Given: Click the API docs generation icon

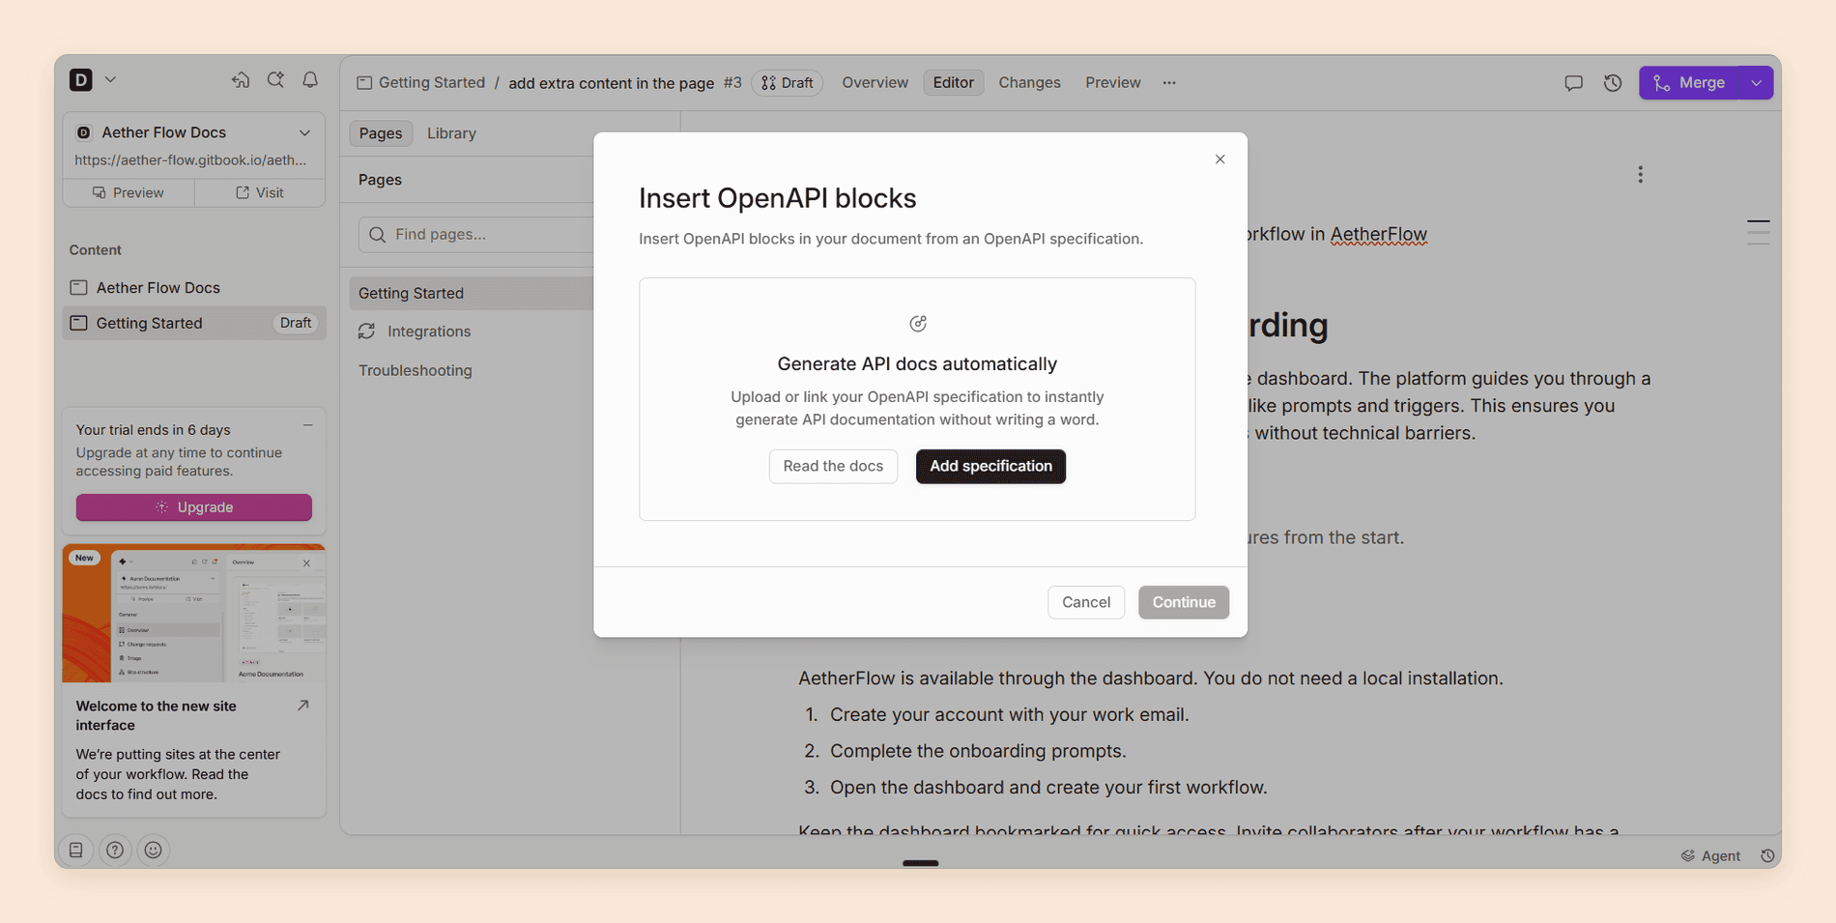Looking at the screenshot, I should [917, 324].
